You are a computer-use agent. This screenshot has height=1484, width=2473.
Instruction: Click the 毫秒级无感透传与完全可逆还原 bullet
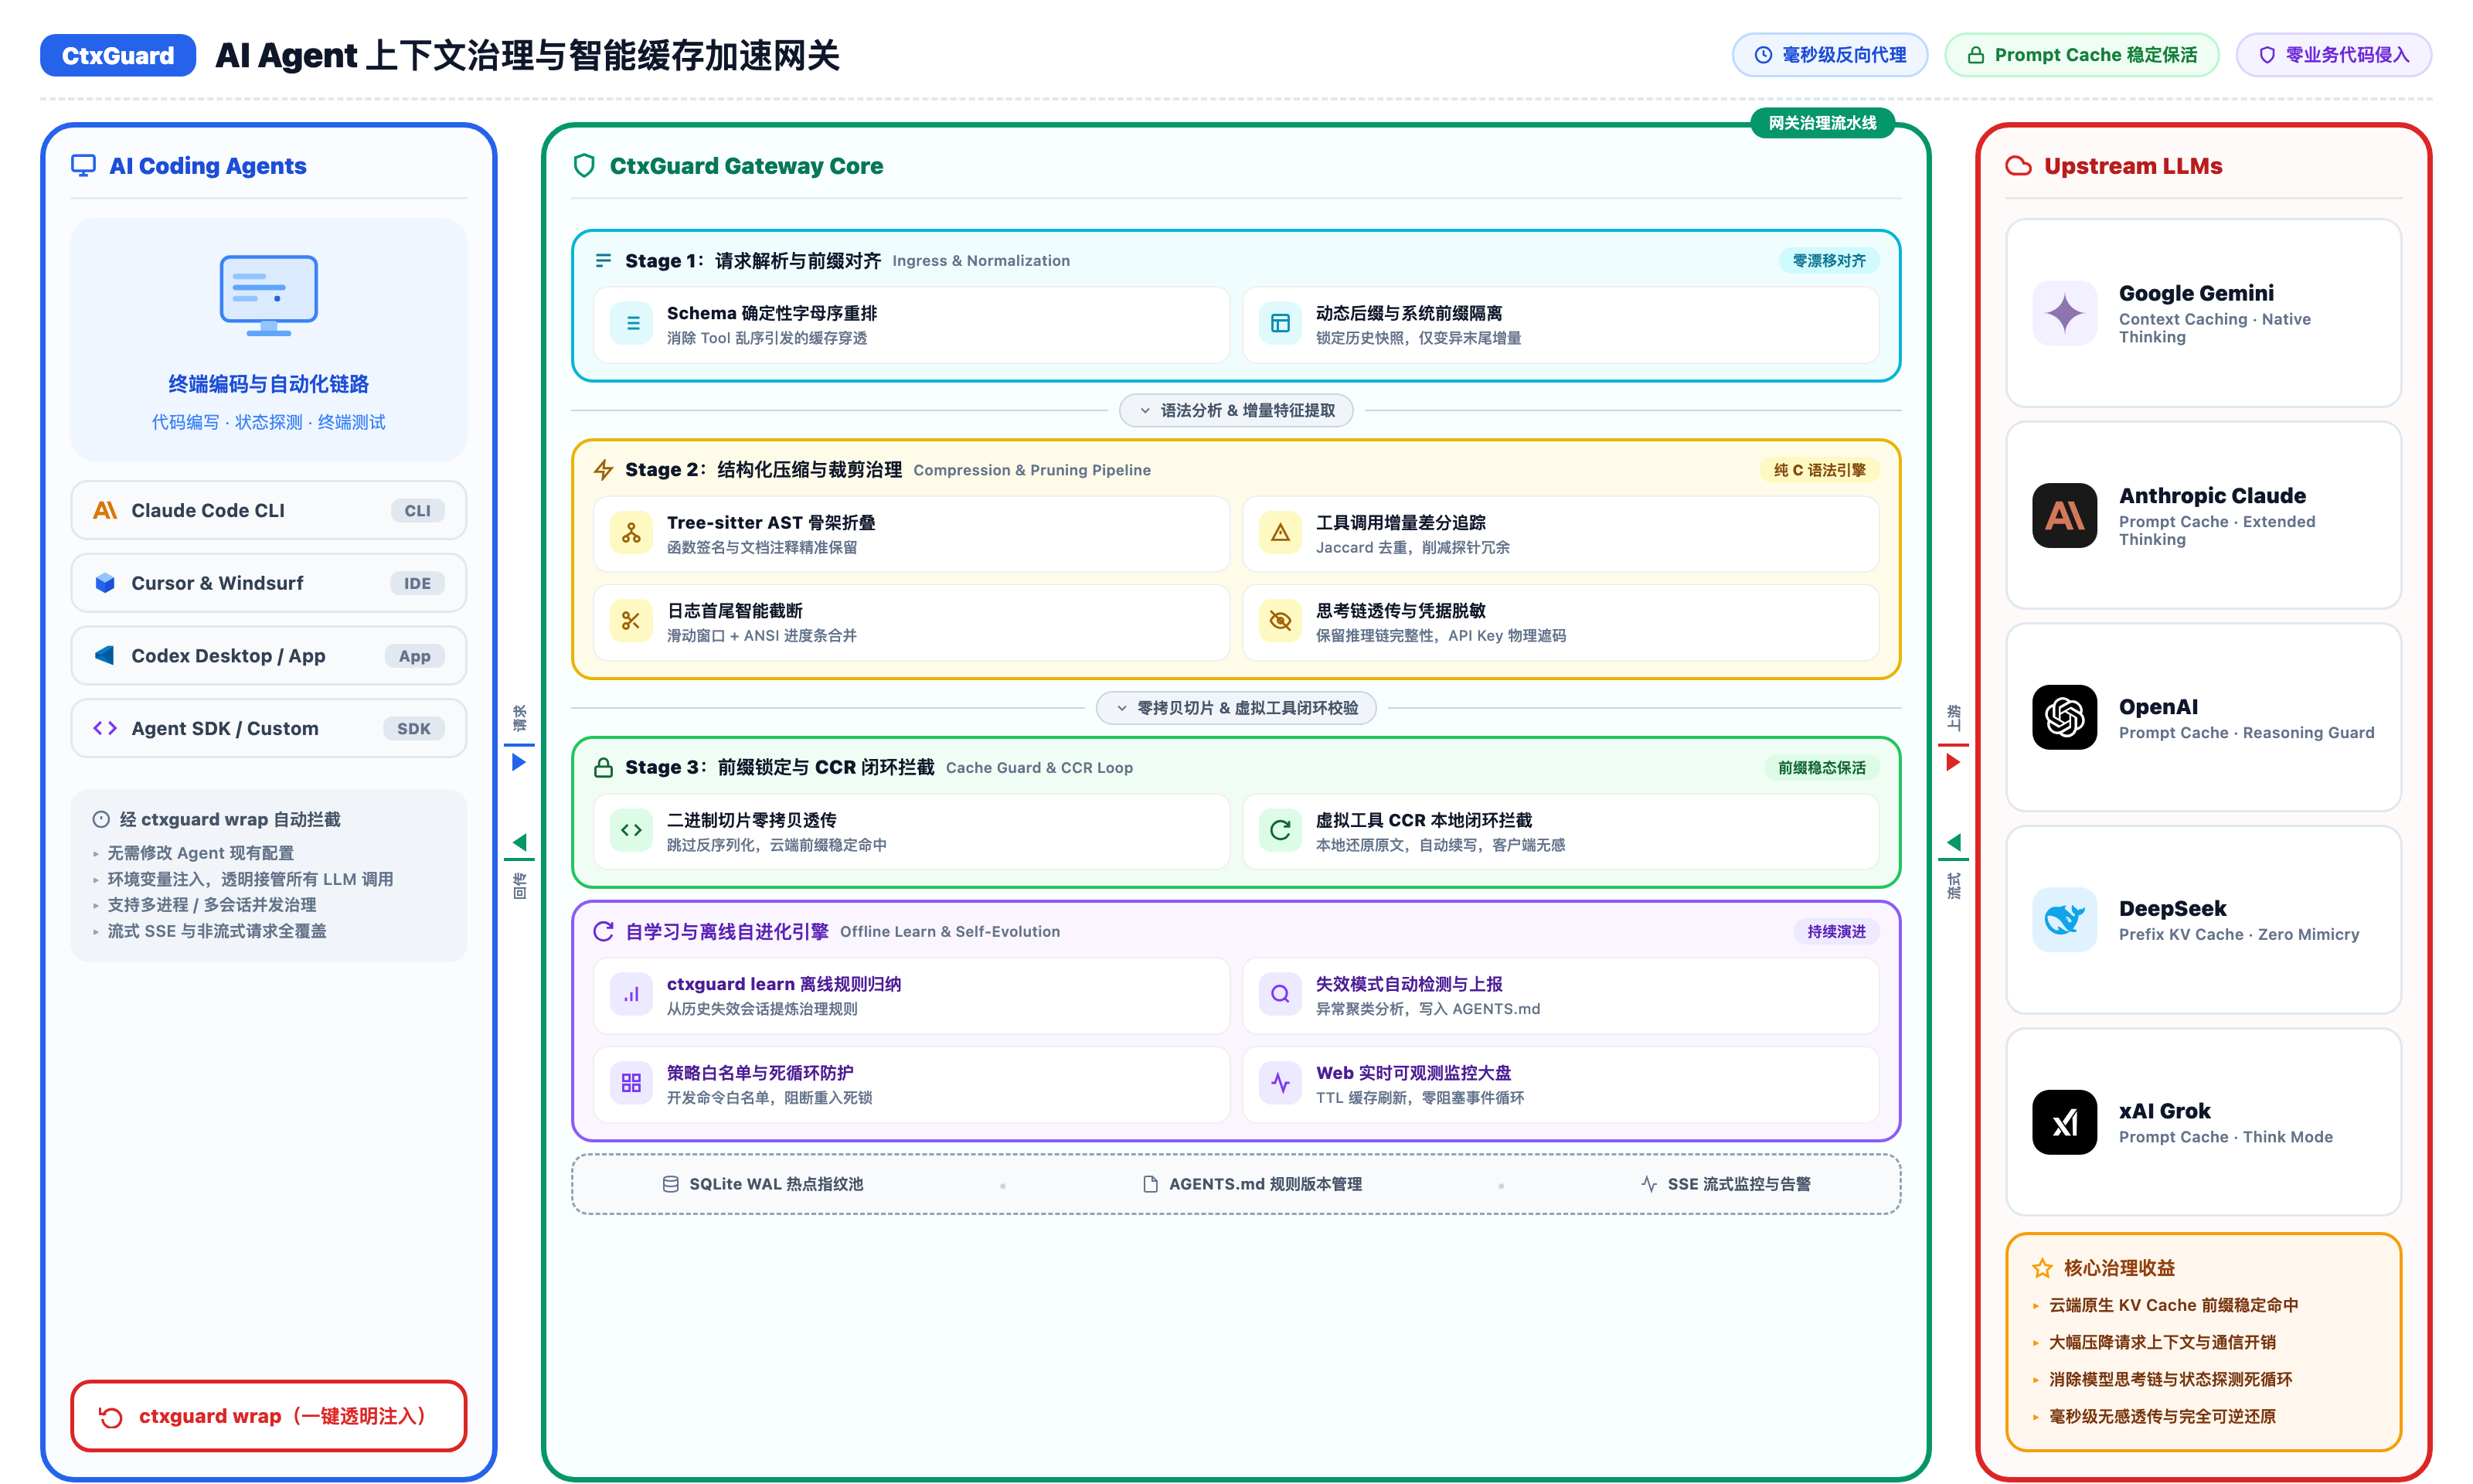tap(2162, 1416)
